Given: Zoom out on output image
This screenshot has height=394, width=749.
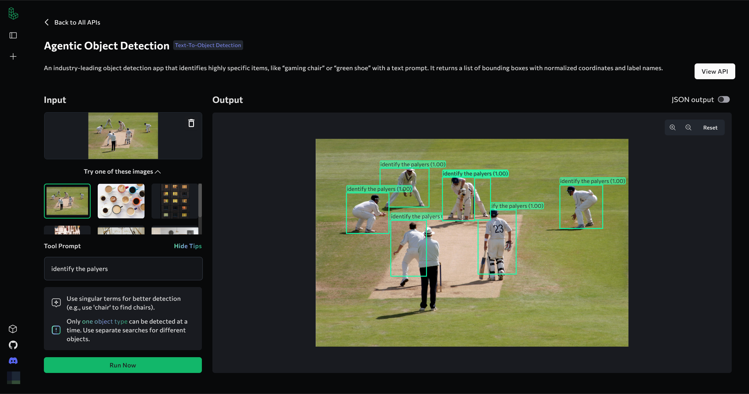Looking at the screenshot, I should (x=688, y=127).
